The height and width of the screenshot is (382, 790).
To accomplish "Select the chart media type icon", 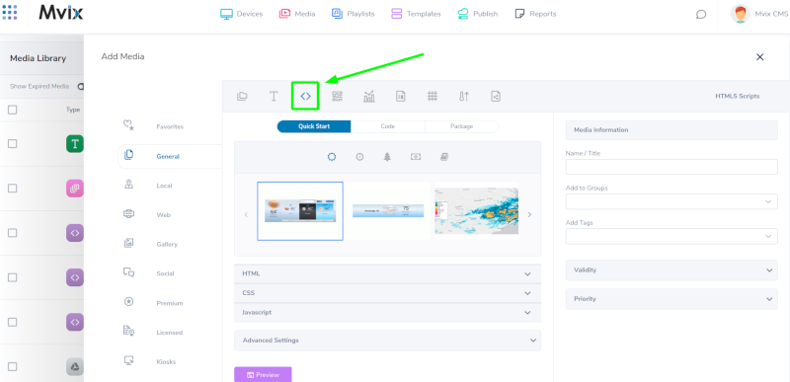I will click(x=368, y=96).
